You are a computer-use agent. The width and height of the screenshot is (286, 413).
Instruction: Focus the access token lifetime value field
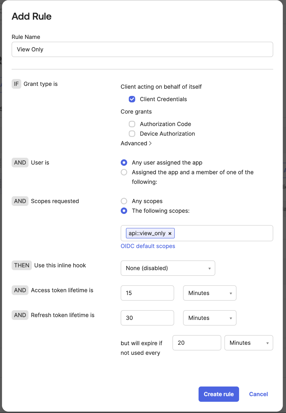click(x=147, y=293)
